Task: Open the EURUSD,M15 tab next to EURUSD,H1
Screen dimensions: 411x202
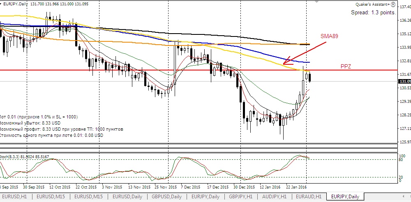Action: [x=51, y=197]
